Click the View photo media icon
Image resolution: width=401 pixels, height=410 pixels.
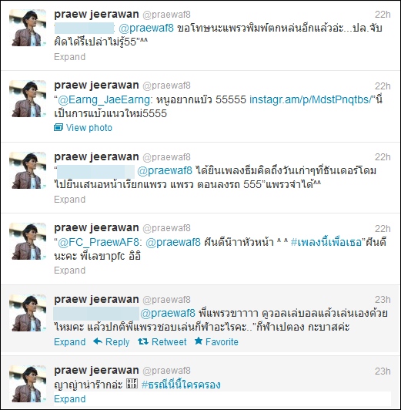pos(58,128)
